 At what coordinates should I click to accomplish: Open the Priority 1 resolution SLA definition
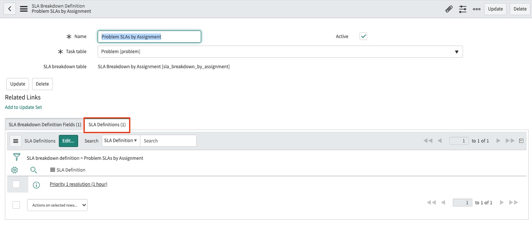[x=78, y=184]
